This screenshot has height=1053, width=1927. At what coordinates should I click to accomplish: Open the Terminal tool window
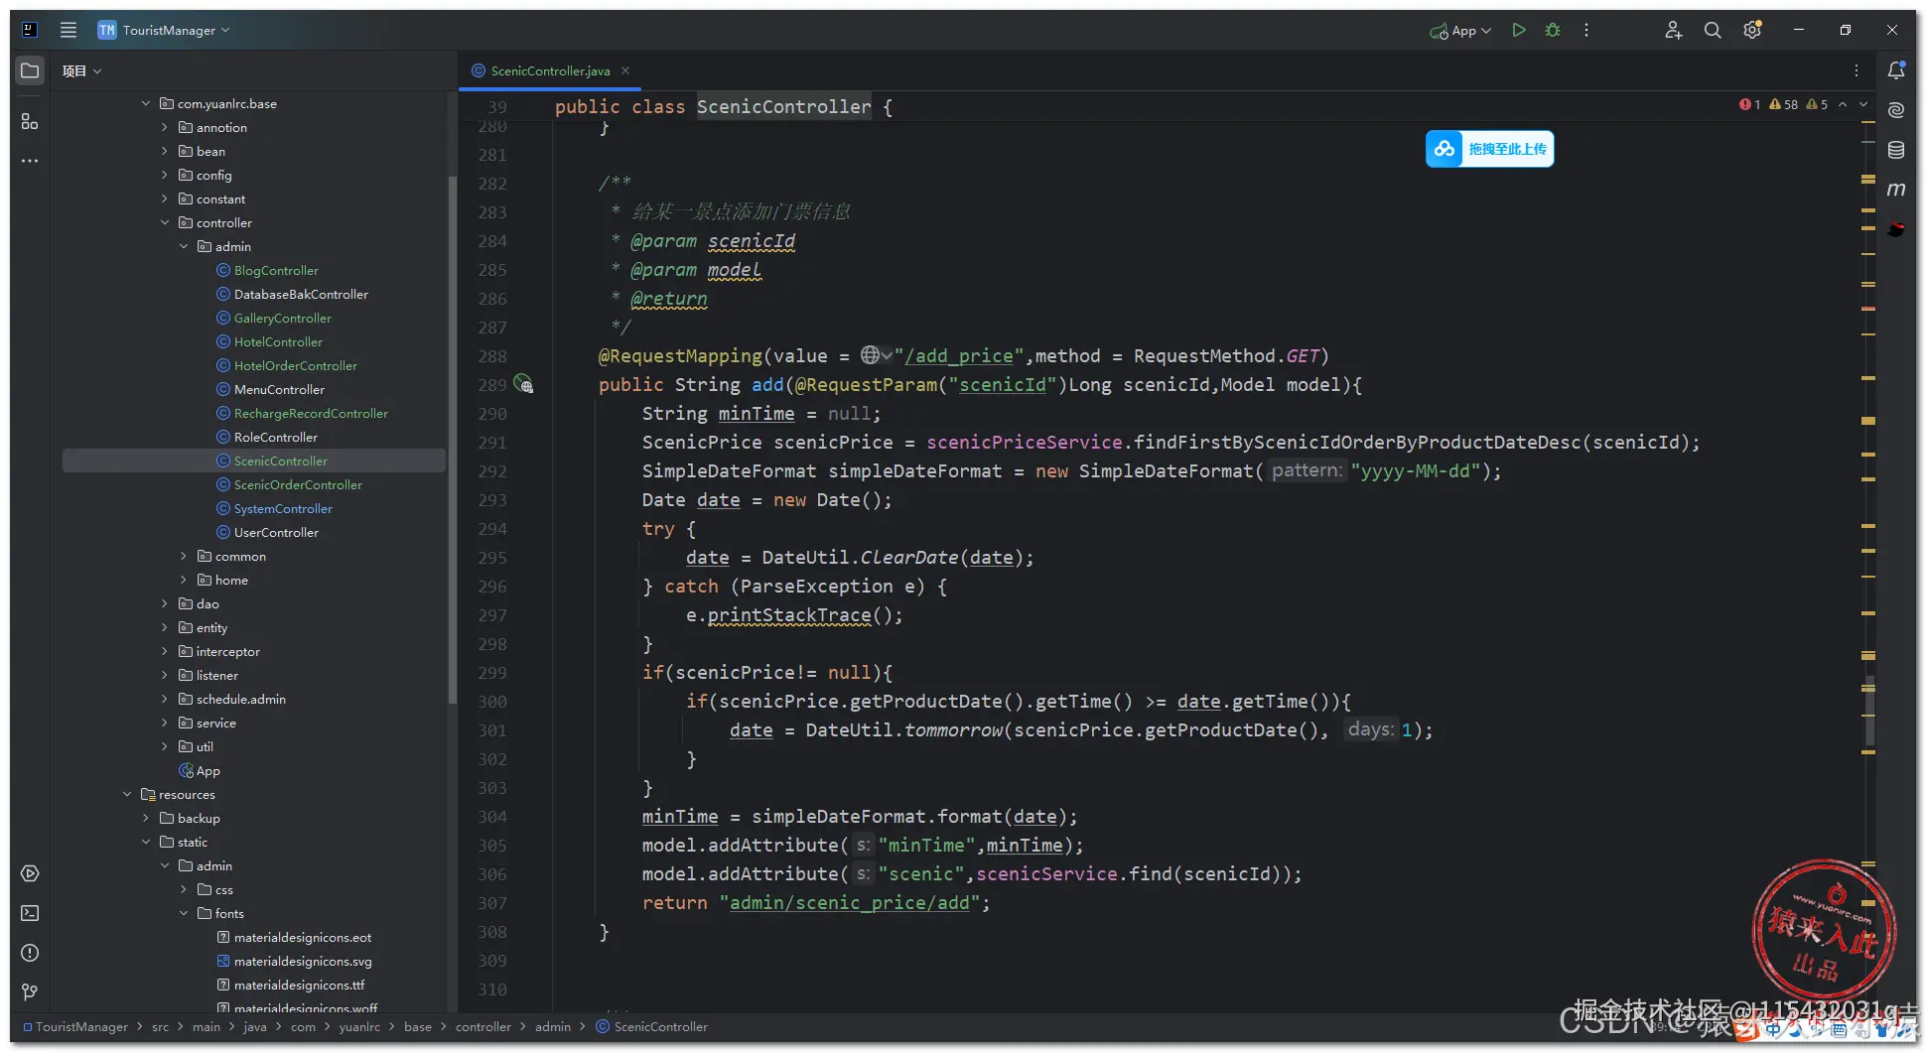pos(30,913)
